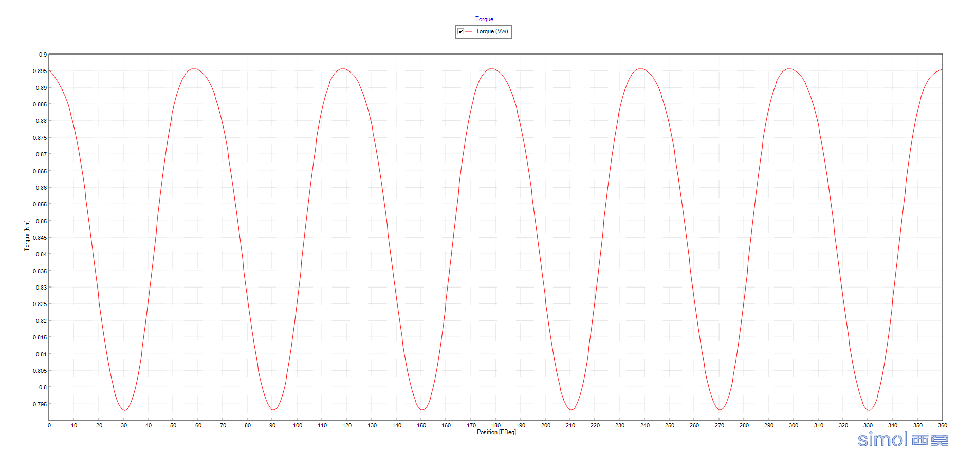Click the 30 tick on x-axis
Image resolution: width=958 pixels, height=449 pixels.
pyautogui.click(x=124, y=425)
